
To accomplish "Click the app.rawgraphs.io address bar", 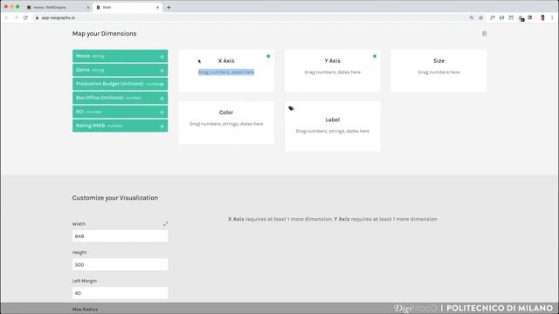I will 250,17.
